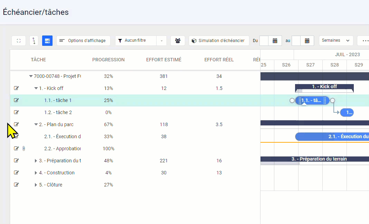Click Simulation d'échéancier button
The image size is (369, 224).
[219, 41]
